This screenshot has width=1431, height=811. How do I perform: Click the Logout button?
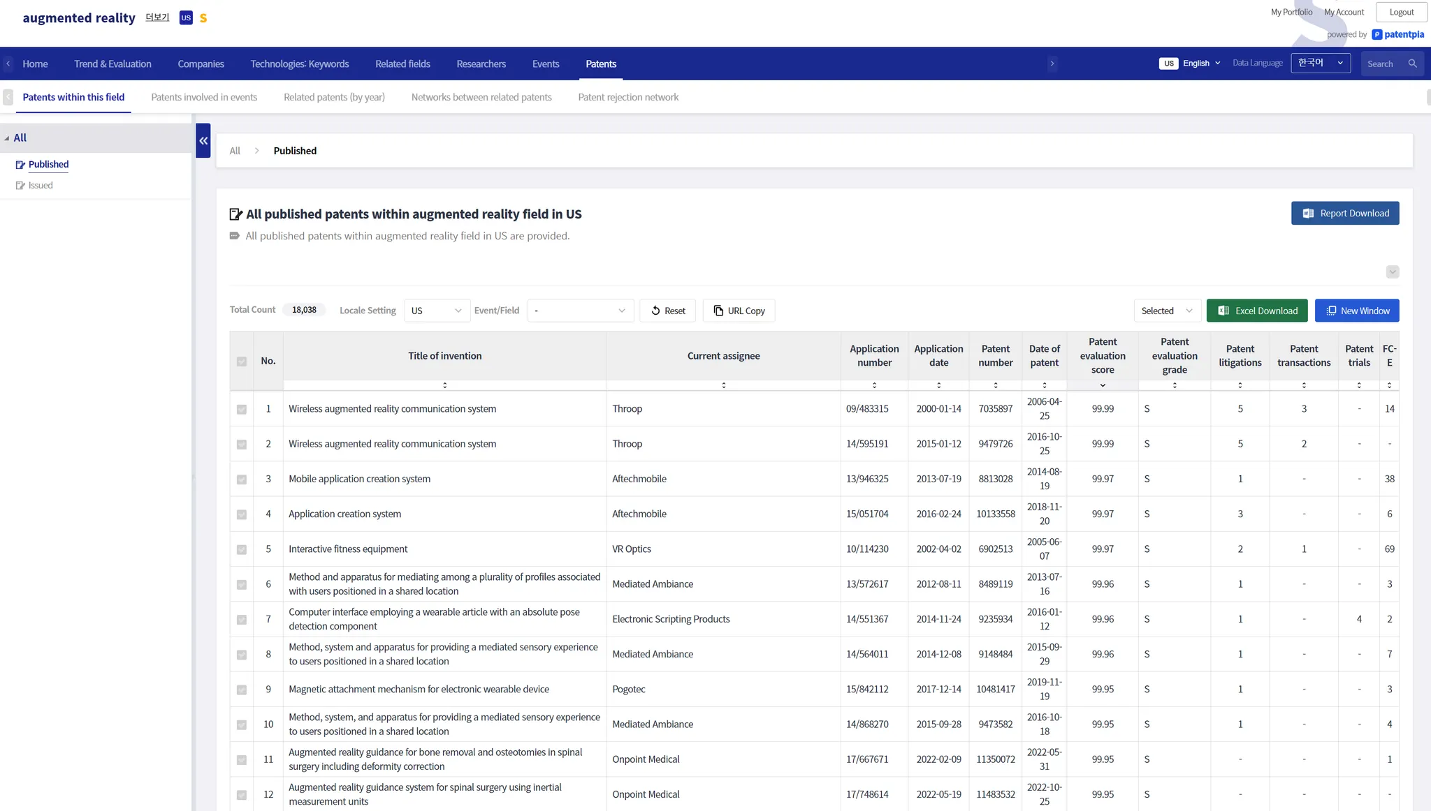(x=1401, y=12)
